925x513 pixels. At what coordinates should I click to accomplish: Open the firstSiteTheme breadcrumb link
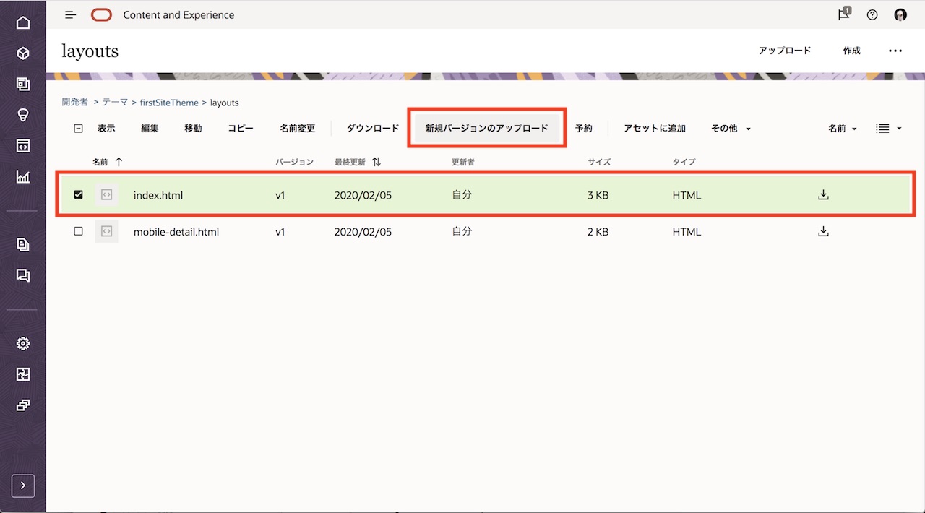point(169,103)
